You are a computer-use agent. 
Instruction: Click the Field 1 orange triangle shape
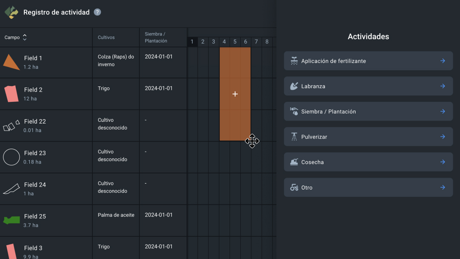11,62
